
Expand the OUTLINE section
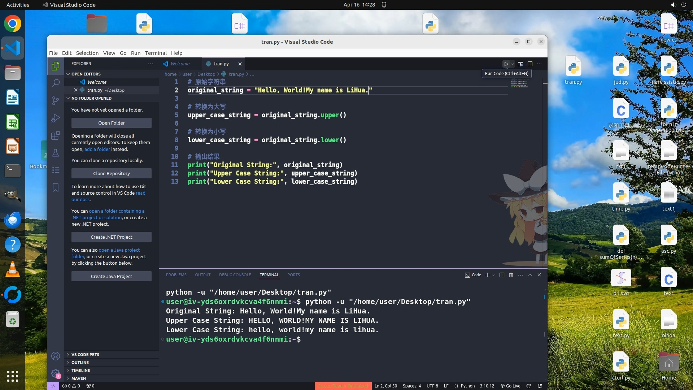pyautogui.click(x=80, y=363)
